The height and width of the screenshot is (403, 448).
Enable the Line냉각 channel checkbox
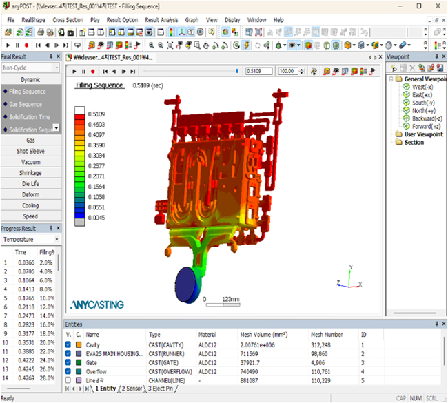[68, 380]
